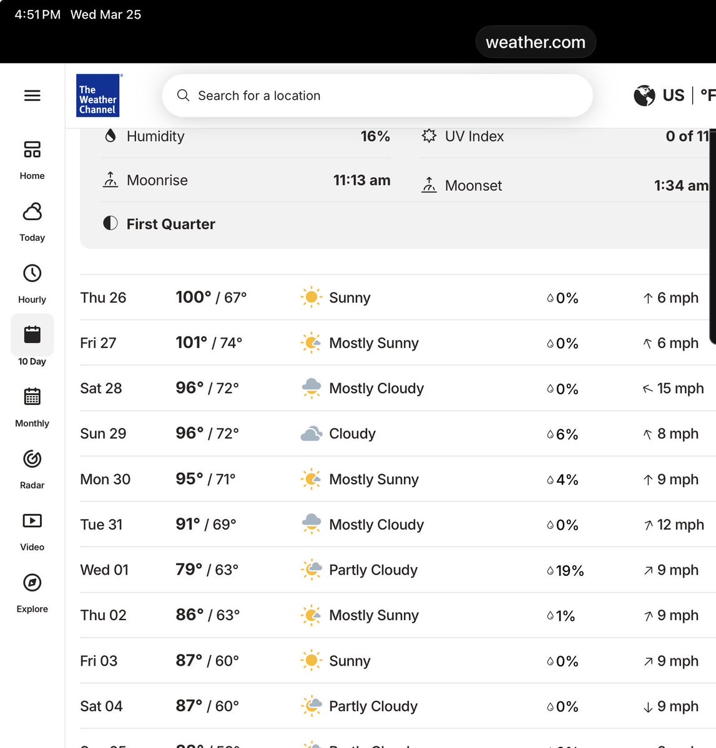Click the Moonrise icon
716x748 pixels.
pos(110,180)
